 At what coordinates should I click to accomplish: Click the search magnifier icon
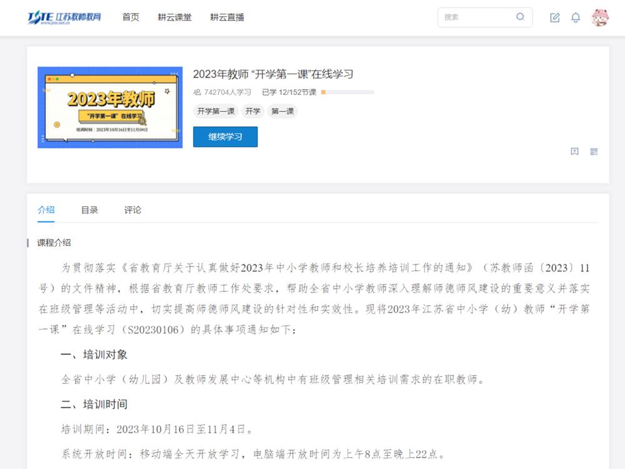[x=520, y=17]
